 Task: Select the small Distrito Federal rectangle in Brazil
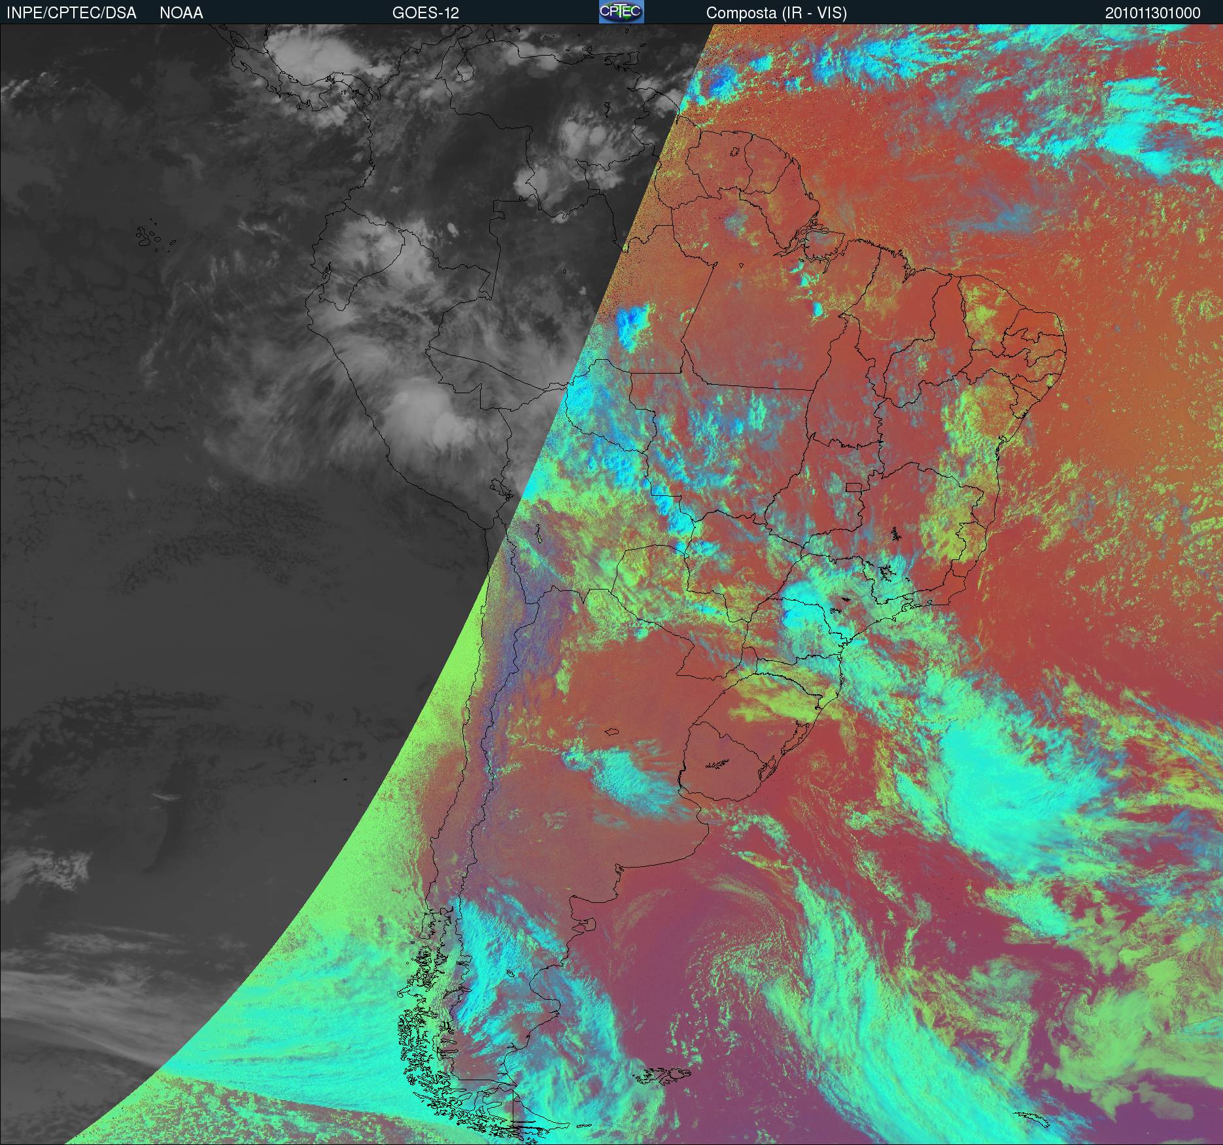853,486
